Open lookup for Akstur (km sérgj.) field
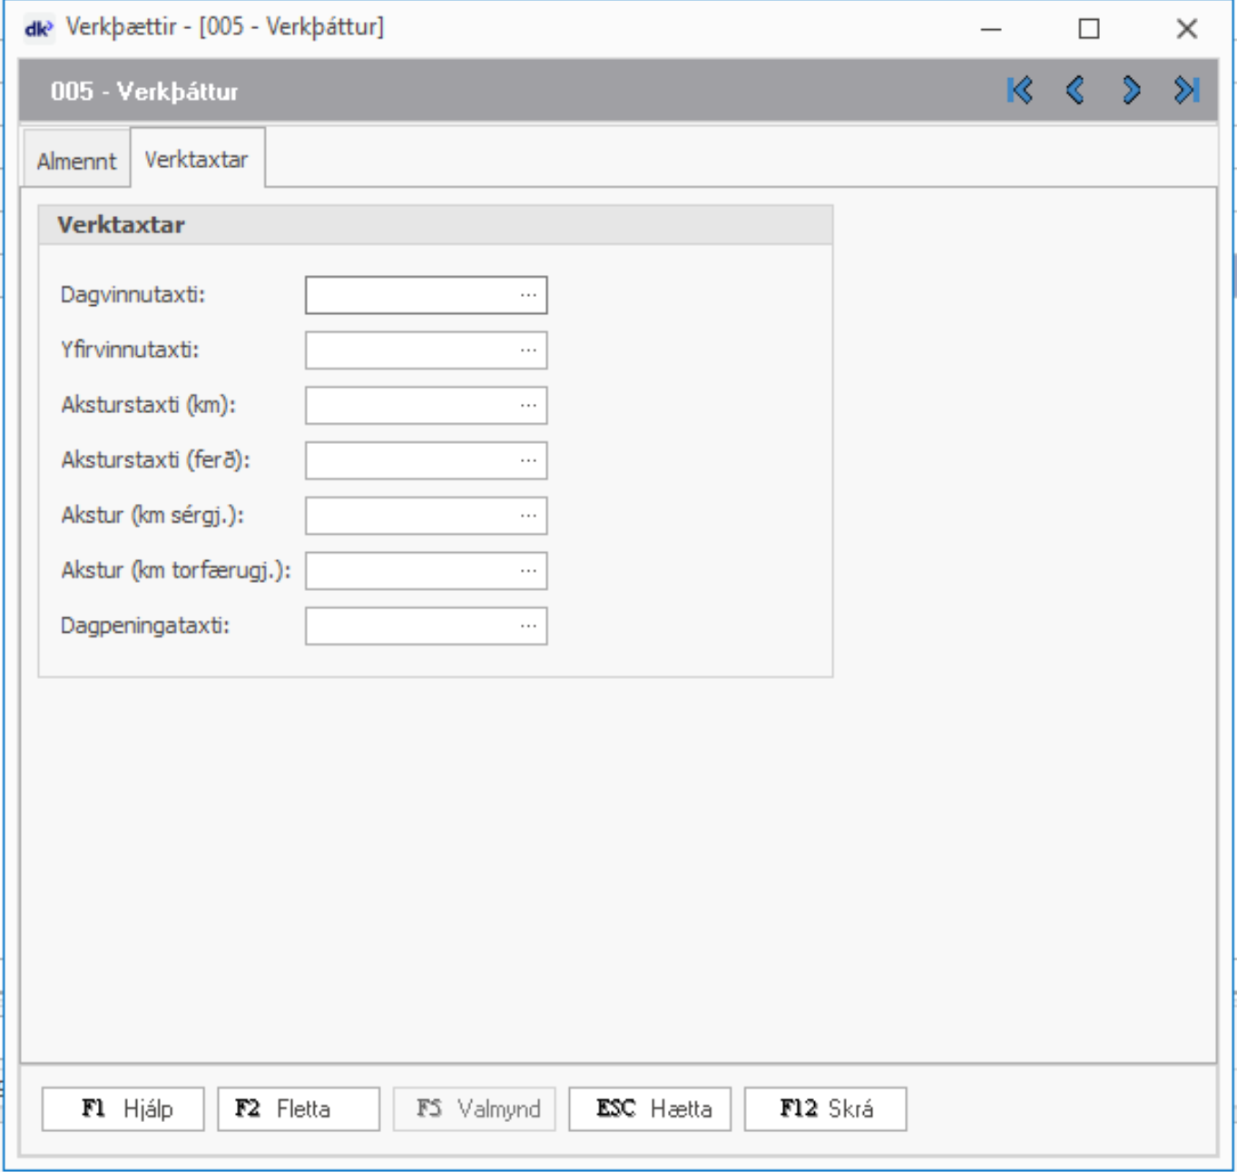The height and width of the screenshot is (1172, 1237). point(528,516)
